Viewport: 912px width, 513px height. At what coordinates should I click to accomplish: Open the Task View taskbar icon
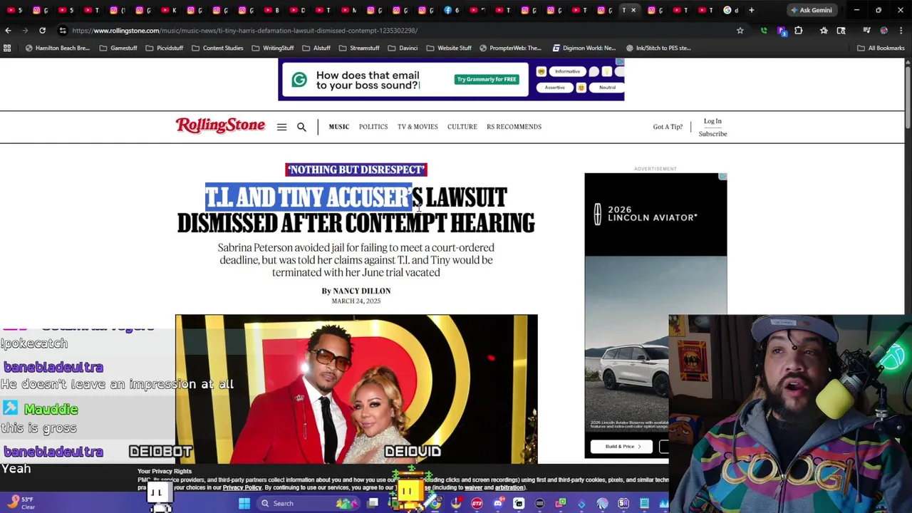pyautogui.click(x=373, y=503)
